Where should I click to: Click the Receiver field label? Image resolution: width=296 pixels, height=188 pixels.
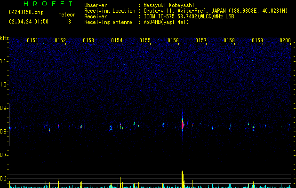point(96,16)
